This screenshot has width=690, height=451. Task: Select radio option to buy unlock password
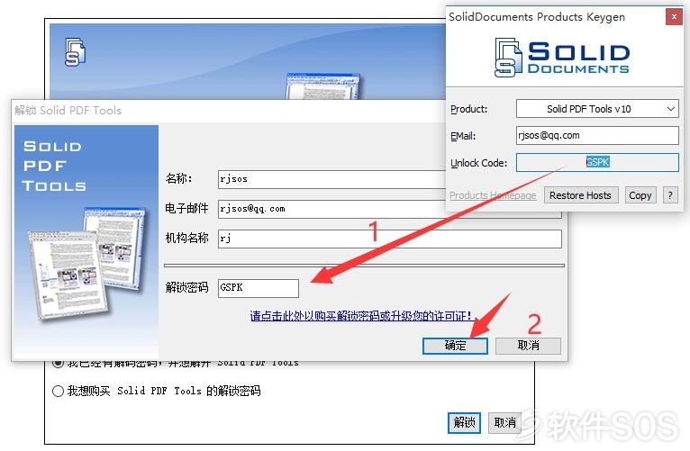pos(58,391)
